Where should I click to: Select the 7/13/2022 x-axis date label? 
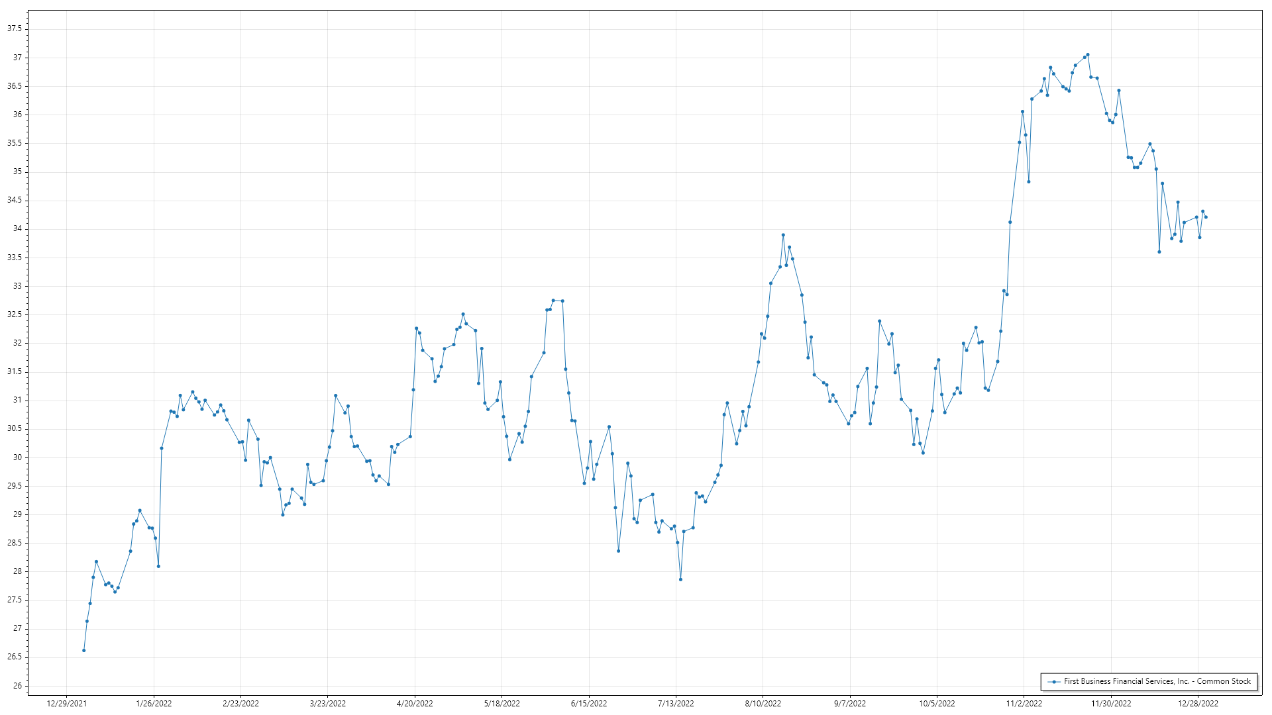pos(676,704)
